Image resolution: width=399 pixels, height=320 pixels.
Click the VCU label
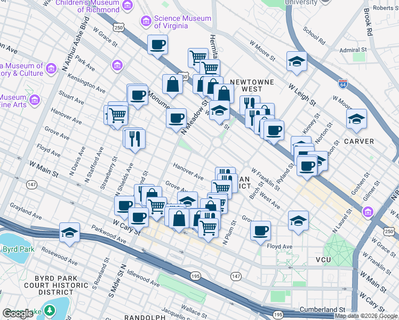point(323,260)
